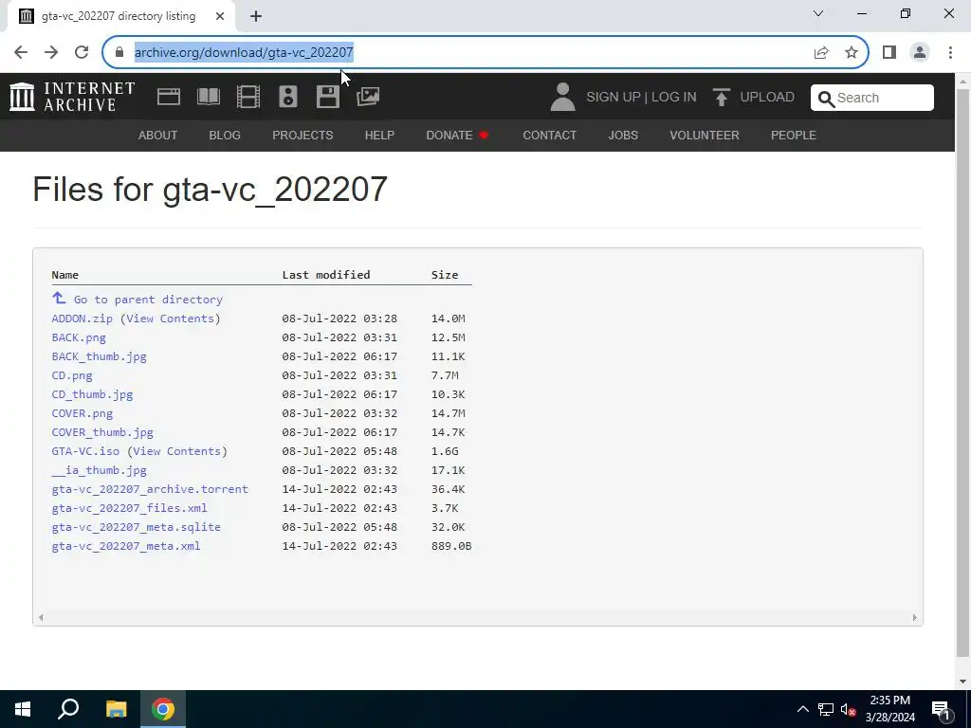The height and width of the screenshot is (728, 971).
Task: Open Chrome three-dot menu
Action: pos(950,52)
